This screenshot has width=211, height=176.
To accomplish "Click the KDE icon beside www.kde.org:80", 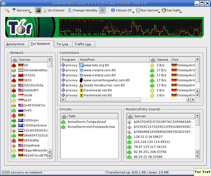I will pos(81,65).
